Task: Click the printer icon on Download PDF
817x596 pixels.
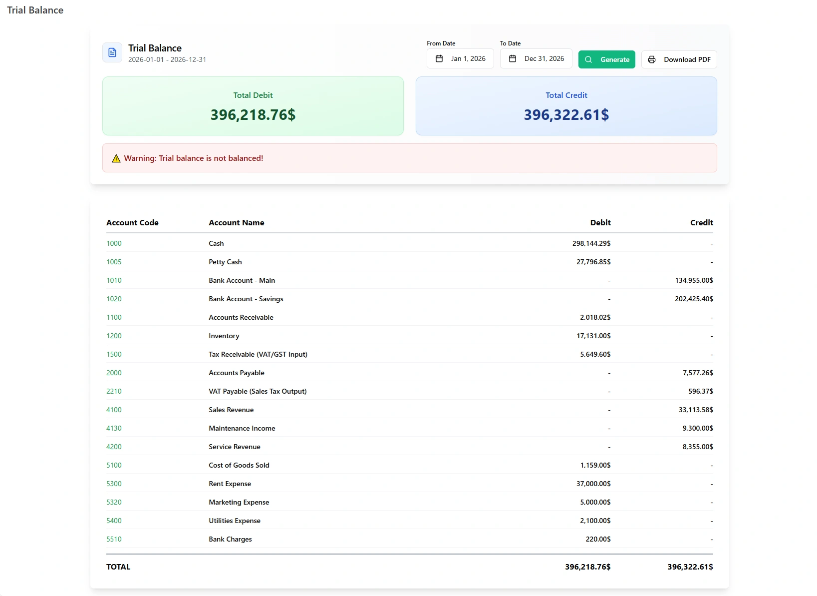Action: pyautogui.click(x=652, y=59)
